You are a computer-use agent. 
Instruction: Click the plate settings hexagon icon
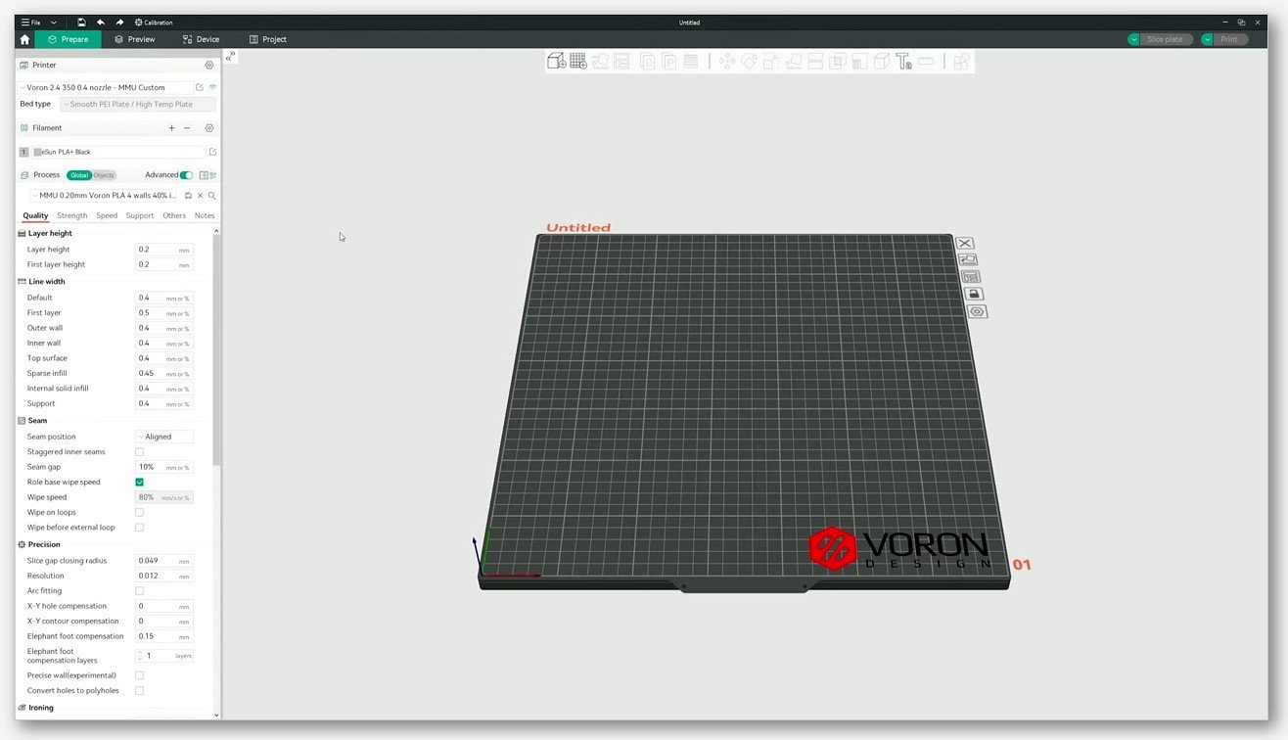click(x=977, y=311)
